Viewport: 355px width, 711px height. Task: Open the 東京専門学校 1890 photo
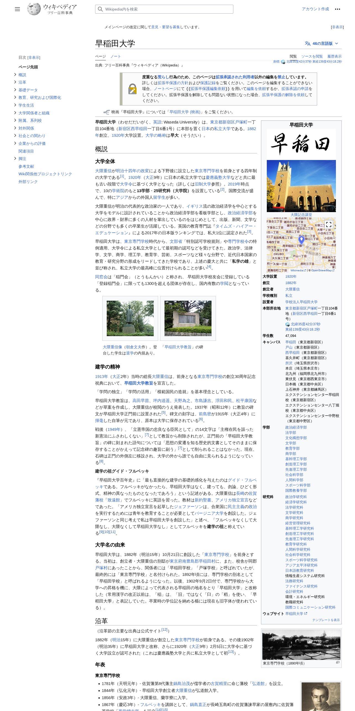click(x=301, y=645)
